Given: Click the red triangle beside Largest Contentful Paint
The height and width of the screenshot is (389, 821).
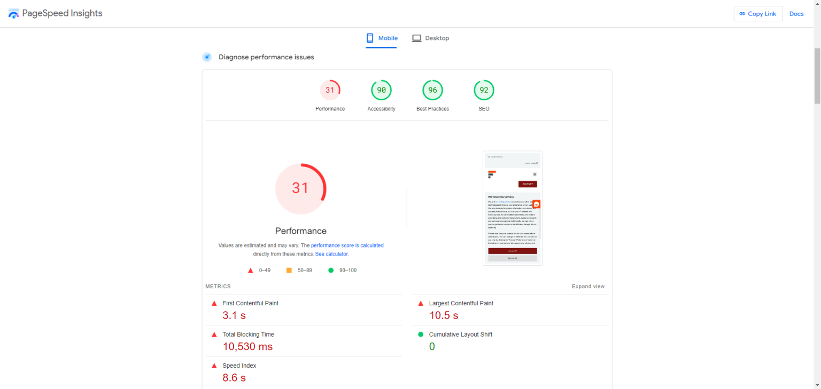Looking at the screenshot, I should [421, 303].
